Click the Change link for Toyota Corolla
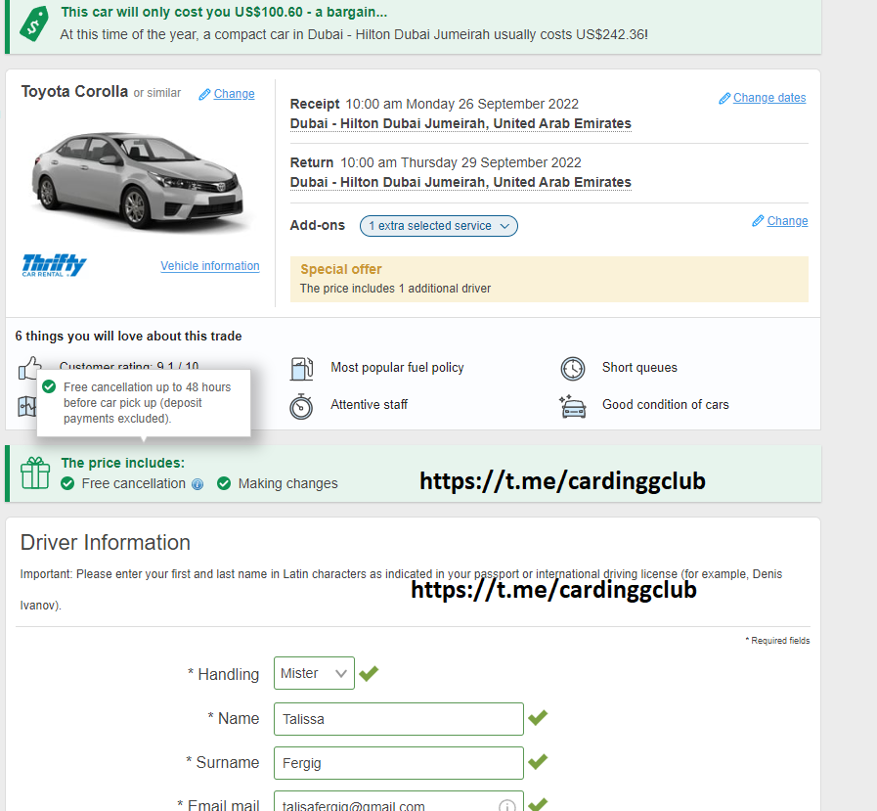This screenshot has width=877, height=811. pyautogui.click(x=234, y=94)
